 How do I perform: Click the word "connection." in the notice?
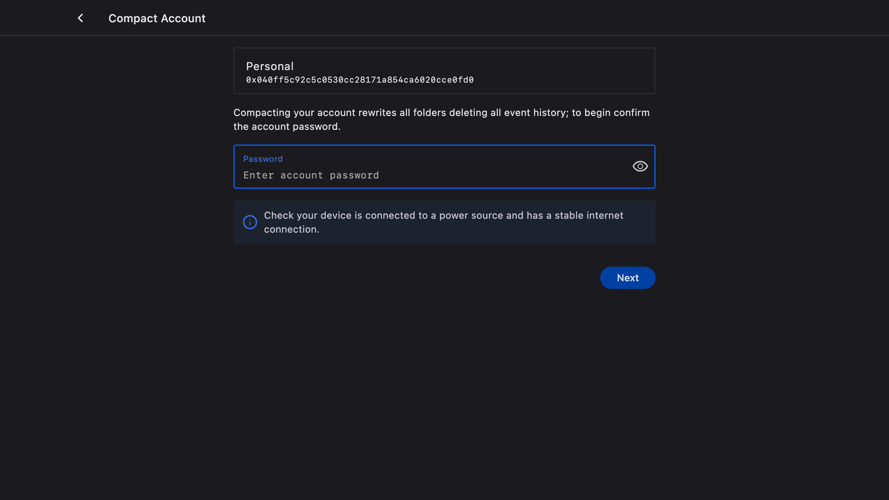point(291,230)
